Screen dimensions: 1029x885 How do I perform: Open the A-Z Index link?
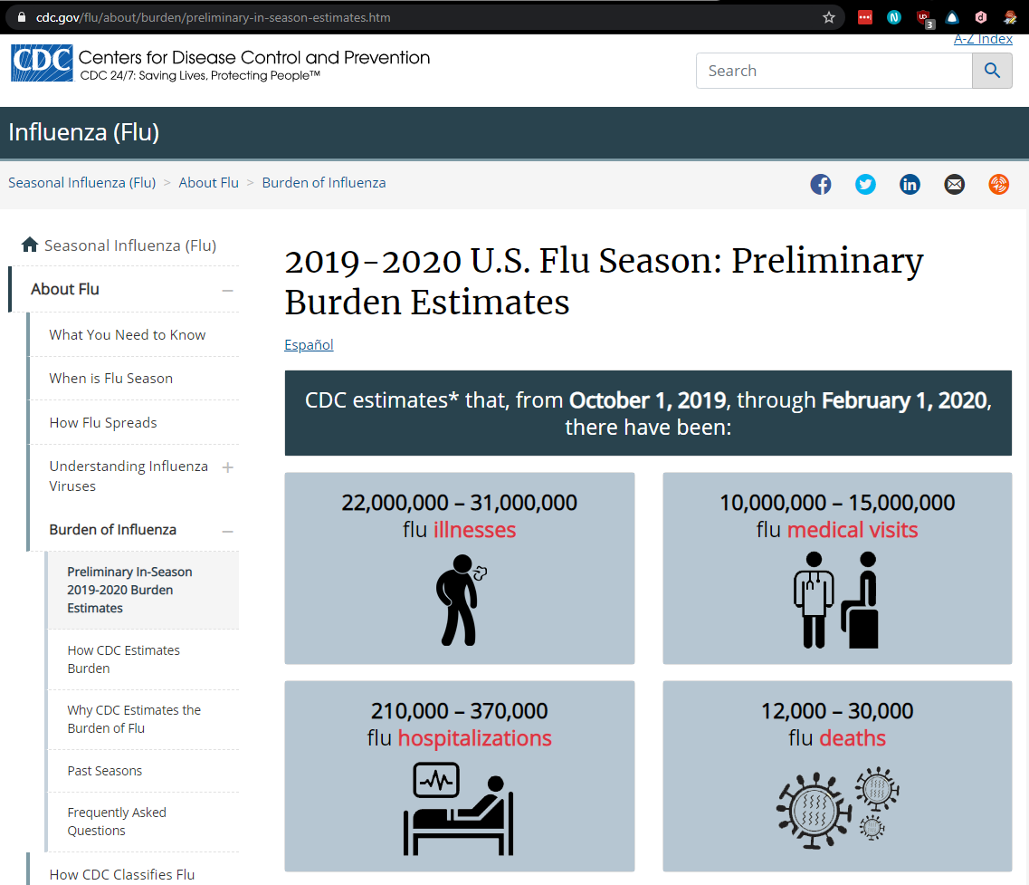pyautogui.click(x=983, y=40)
